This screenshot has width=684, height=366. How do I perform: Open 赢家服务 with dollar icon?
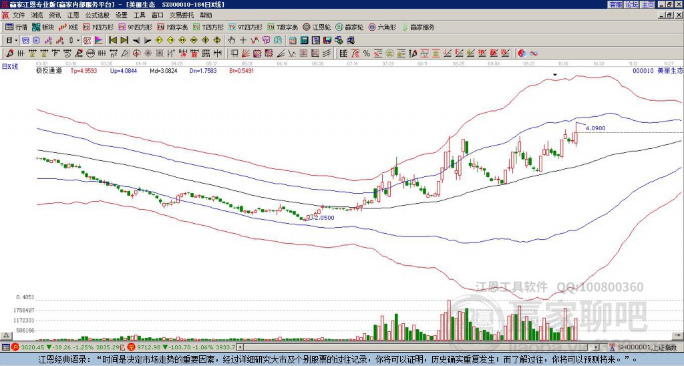coord(418,27)
